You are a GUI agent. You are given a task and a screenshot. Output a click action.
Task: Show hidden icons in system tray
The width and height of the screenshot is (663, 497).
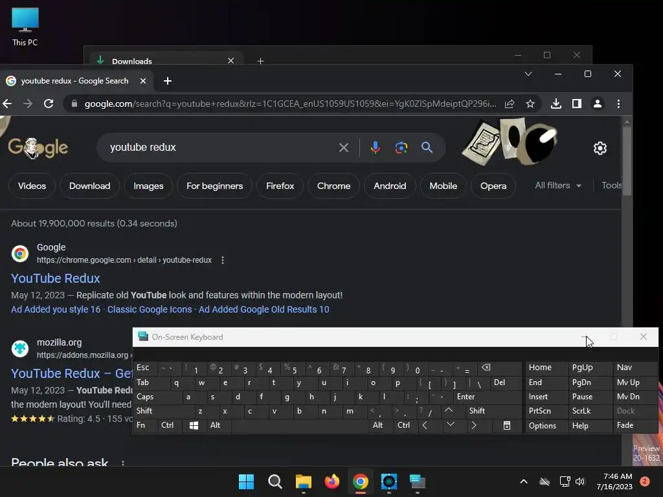(x=523, y=481)
